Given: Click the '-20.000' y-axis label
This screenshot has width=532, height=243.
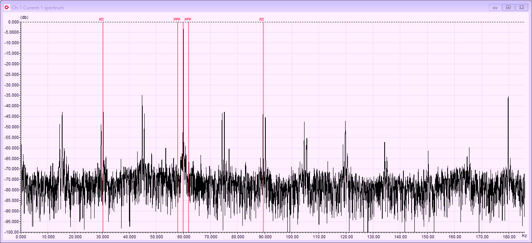Looking at the screenshot, I should tap(13, 64).
